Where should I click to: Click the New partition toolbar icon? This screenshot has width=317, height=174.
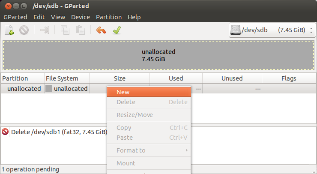coord(9,30)
